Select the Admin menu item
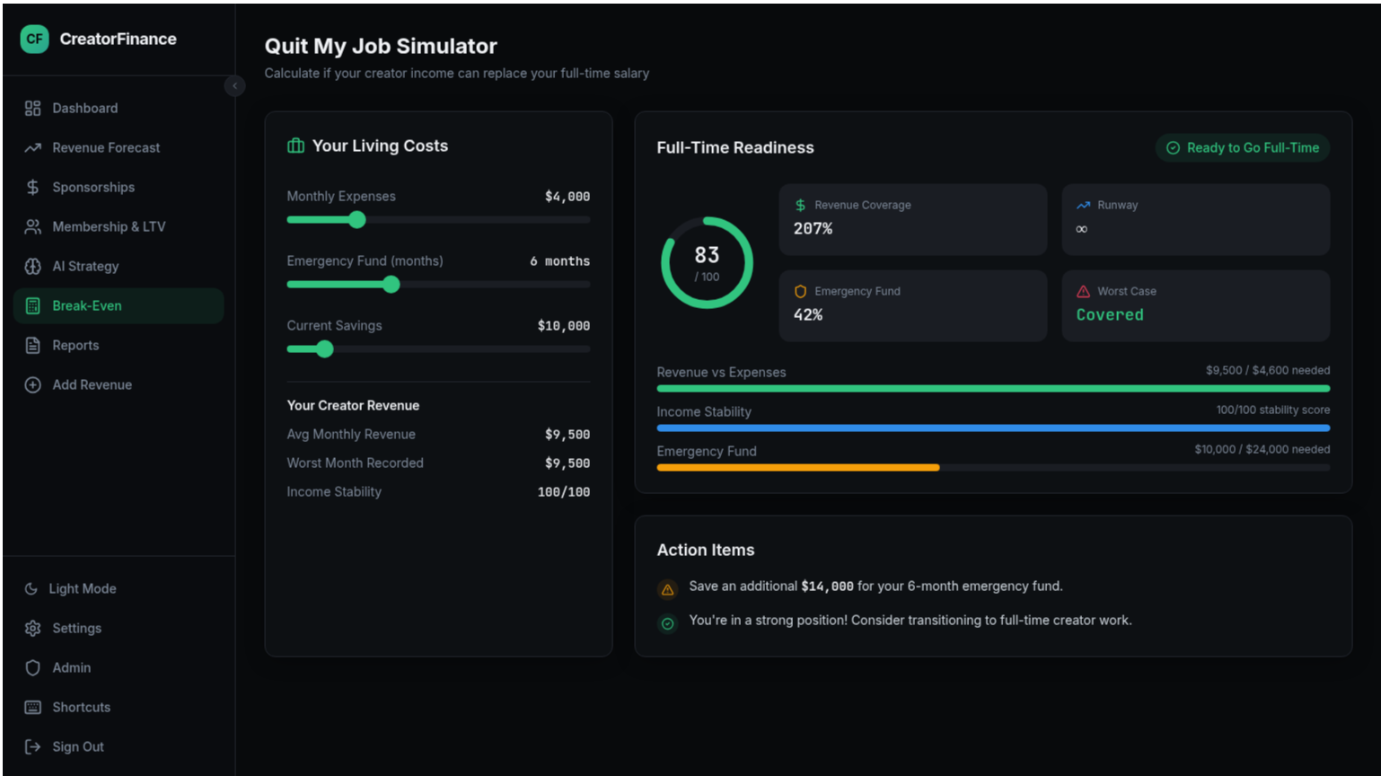 tap(70, 667)
